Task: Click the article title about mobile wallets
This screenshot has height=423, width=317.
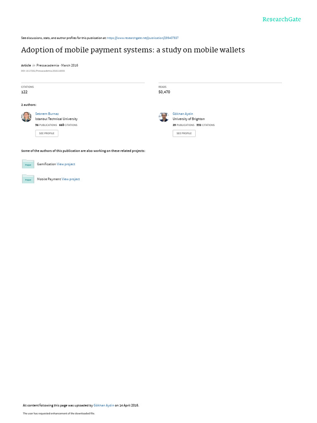Action: 133,50
